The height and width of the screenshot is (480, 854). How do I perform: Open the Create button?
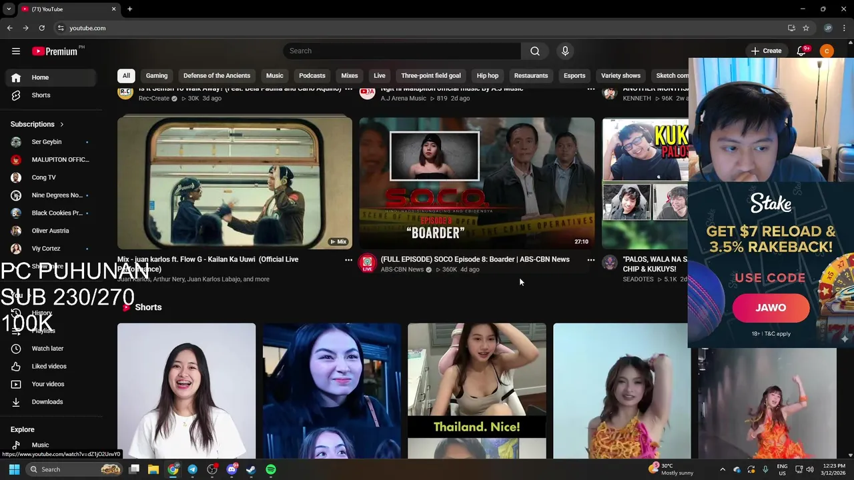tap(766, 51)
